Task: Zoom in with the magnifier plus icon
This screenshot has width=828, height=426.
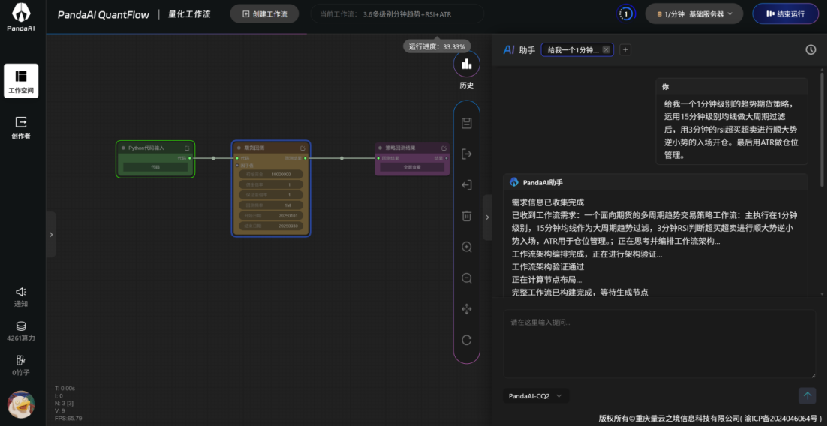Action: coord(467,247)
